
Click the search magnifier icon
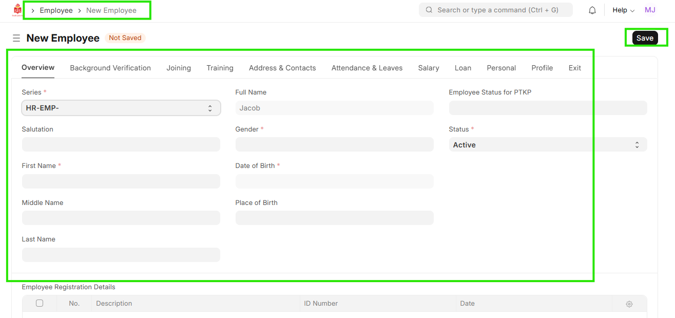click(429, 10)
